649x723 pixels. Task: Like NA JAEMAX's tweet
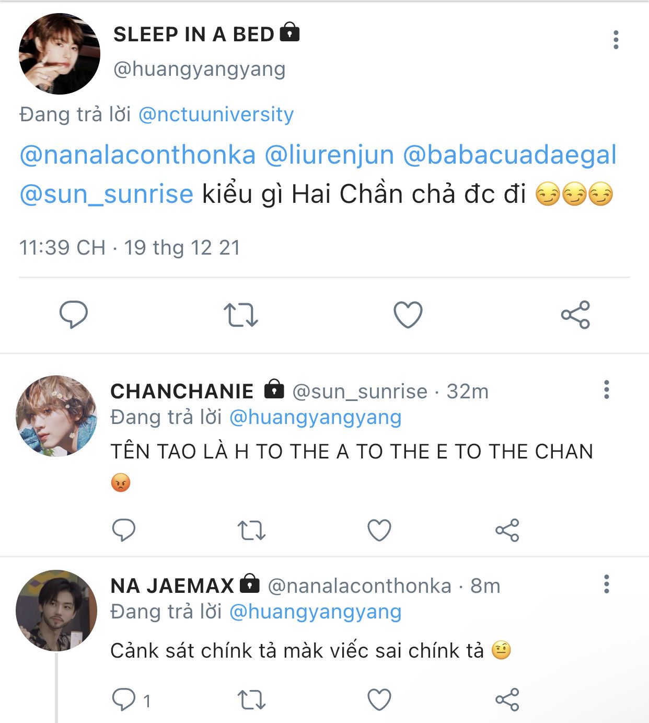(x=379, y=700)
